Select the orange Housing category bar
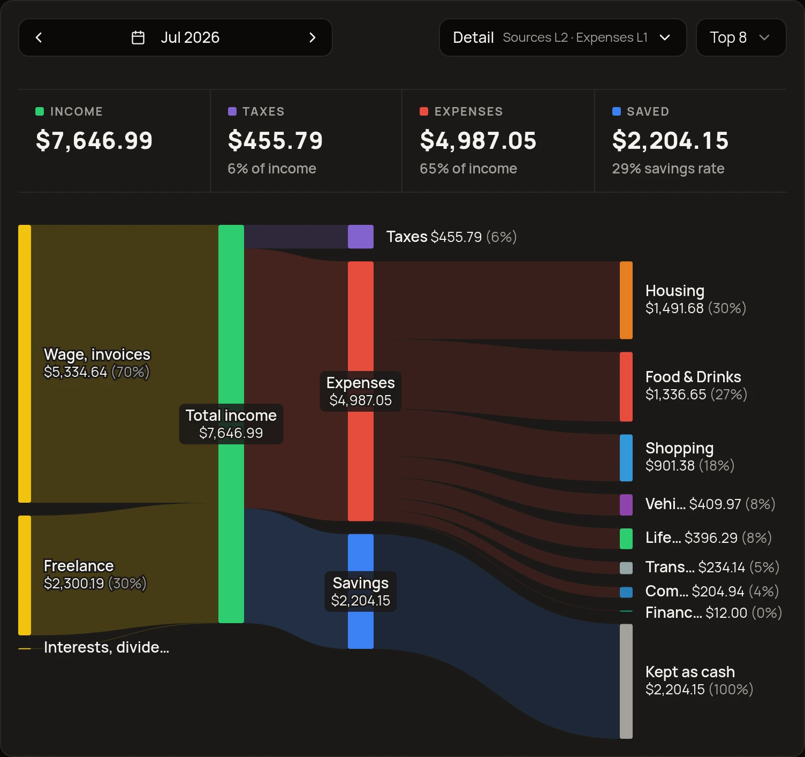The height and width of the screenshot is (757, 805). pyautogui.click(x=626, y=300)
